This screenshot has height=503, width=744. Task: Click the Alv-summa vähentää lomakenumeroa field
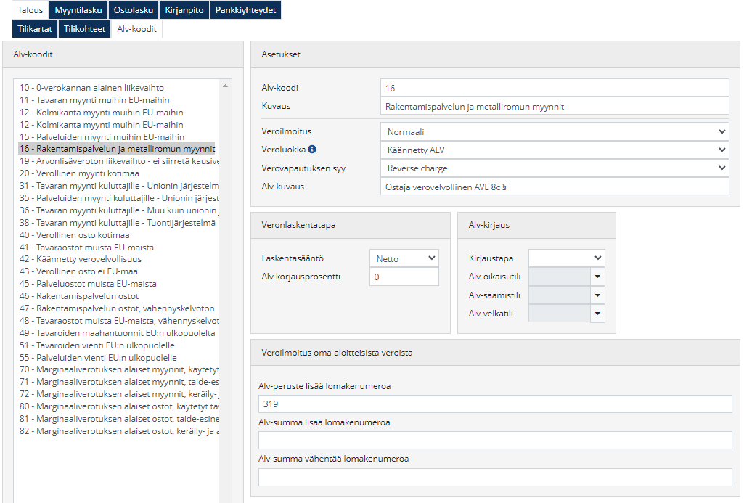click(494, 477)
